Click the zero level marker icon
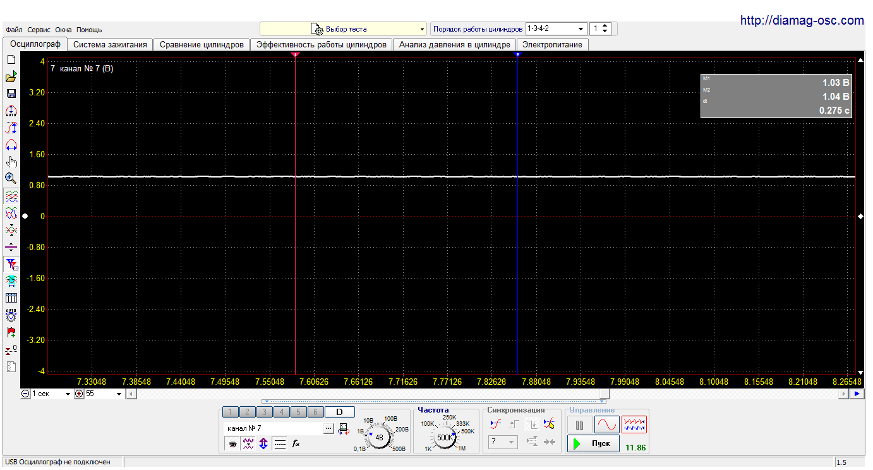 pyautogui.click(x=11, y=349)
